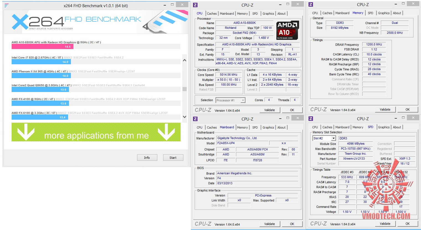Open the Memory tab in the CPU-Z window showing CPU
This screenshot has width=421, height=230.
pos(242,14)
